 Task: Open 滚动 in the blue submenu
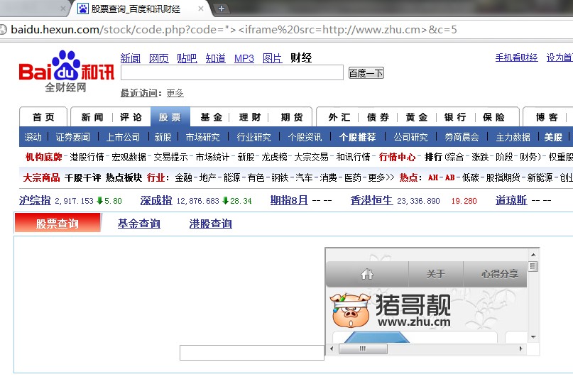tap(33, 137)
